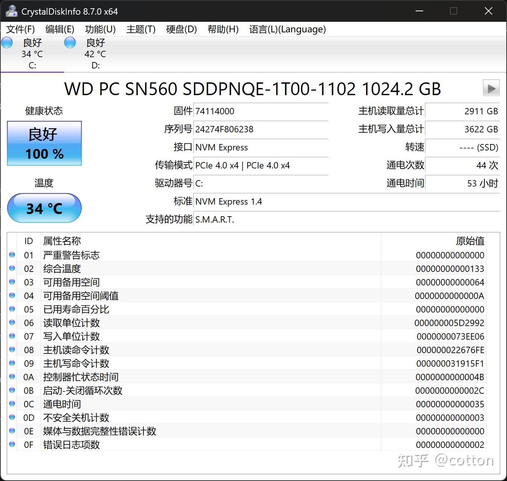The image size is (507, 481).
Task: Select the 不安全关机计数 attribute row
Action: [247, 417]
